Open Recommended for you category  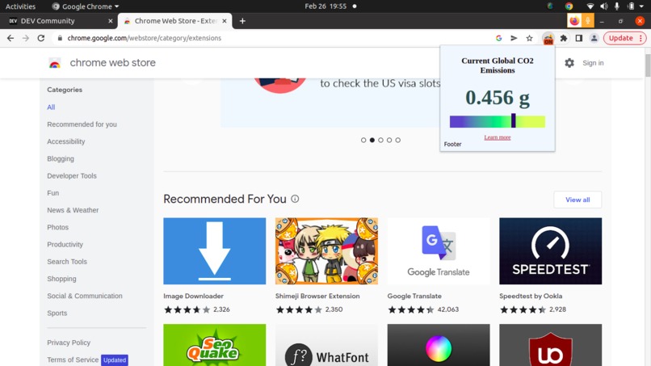coord(82,124)
